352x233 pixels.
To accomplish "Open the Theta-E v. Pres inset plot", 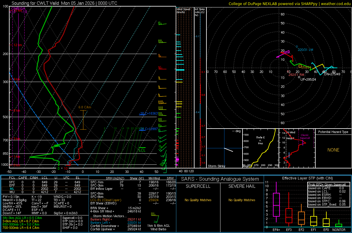I will 260,148.
